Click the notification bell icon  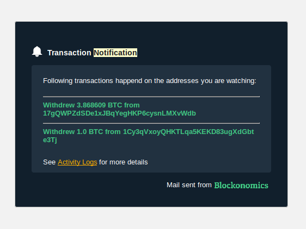[x=37, y=52]
